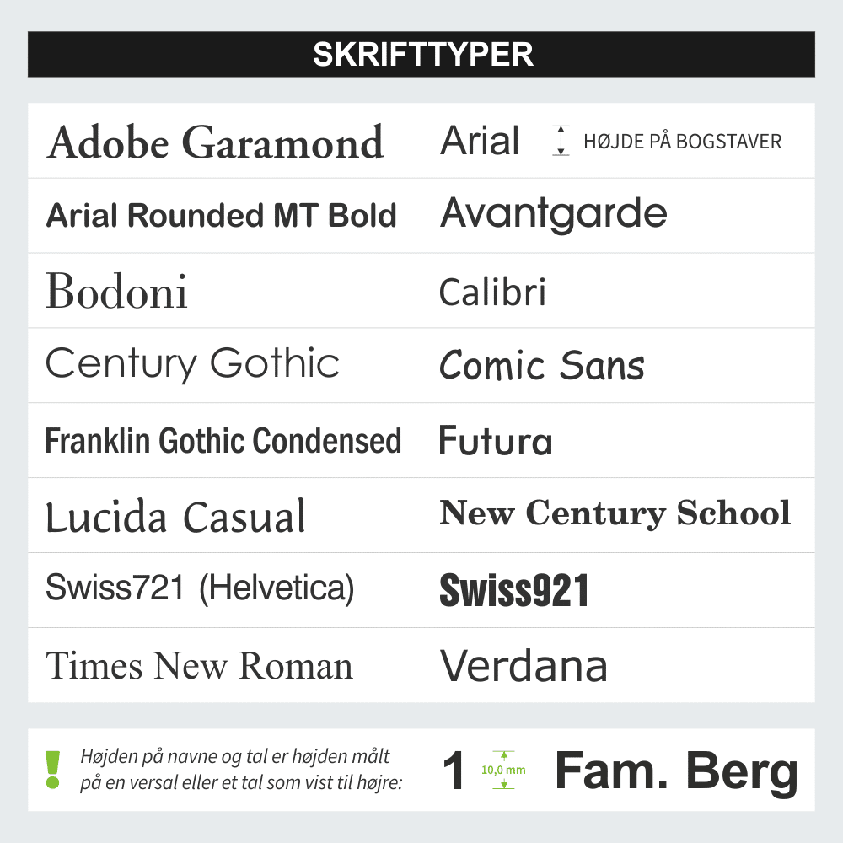
Task: Pick the Verdana font sample
Action: coord(524,666)
